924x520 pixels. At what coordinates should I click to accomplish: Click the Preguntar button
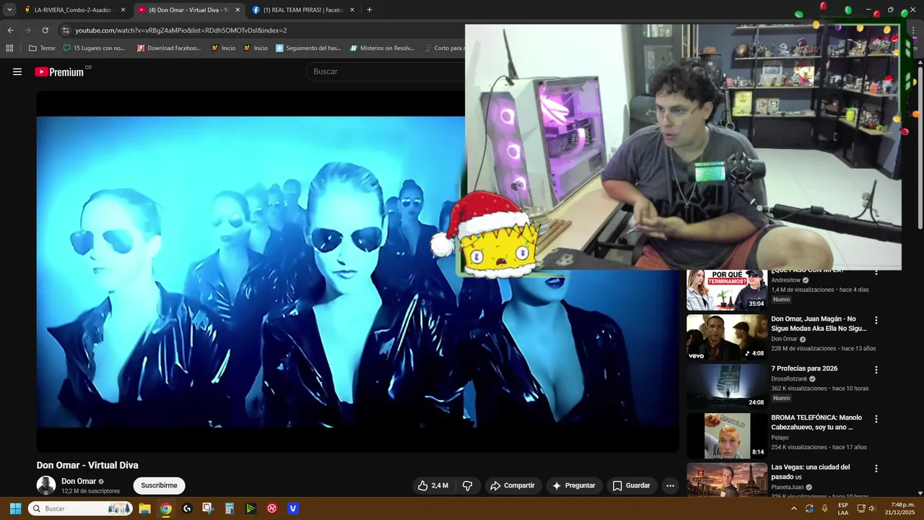click(574, 485)
